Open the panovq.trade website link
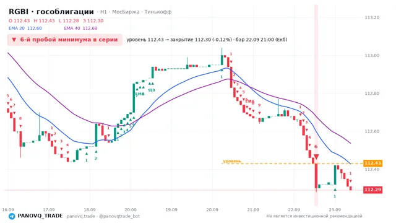Image resolution: width=396 pixels, height=223 pixels. [x=81, y=216]
